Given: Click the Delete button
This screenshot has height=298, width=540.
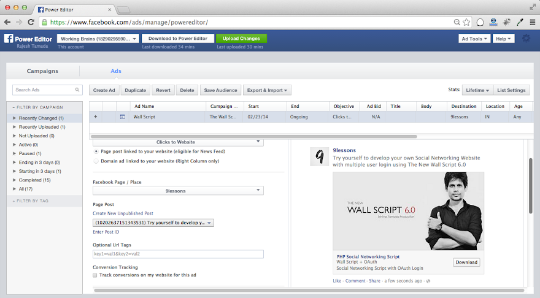Looking at the screenshot, I should 187,90.
